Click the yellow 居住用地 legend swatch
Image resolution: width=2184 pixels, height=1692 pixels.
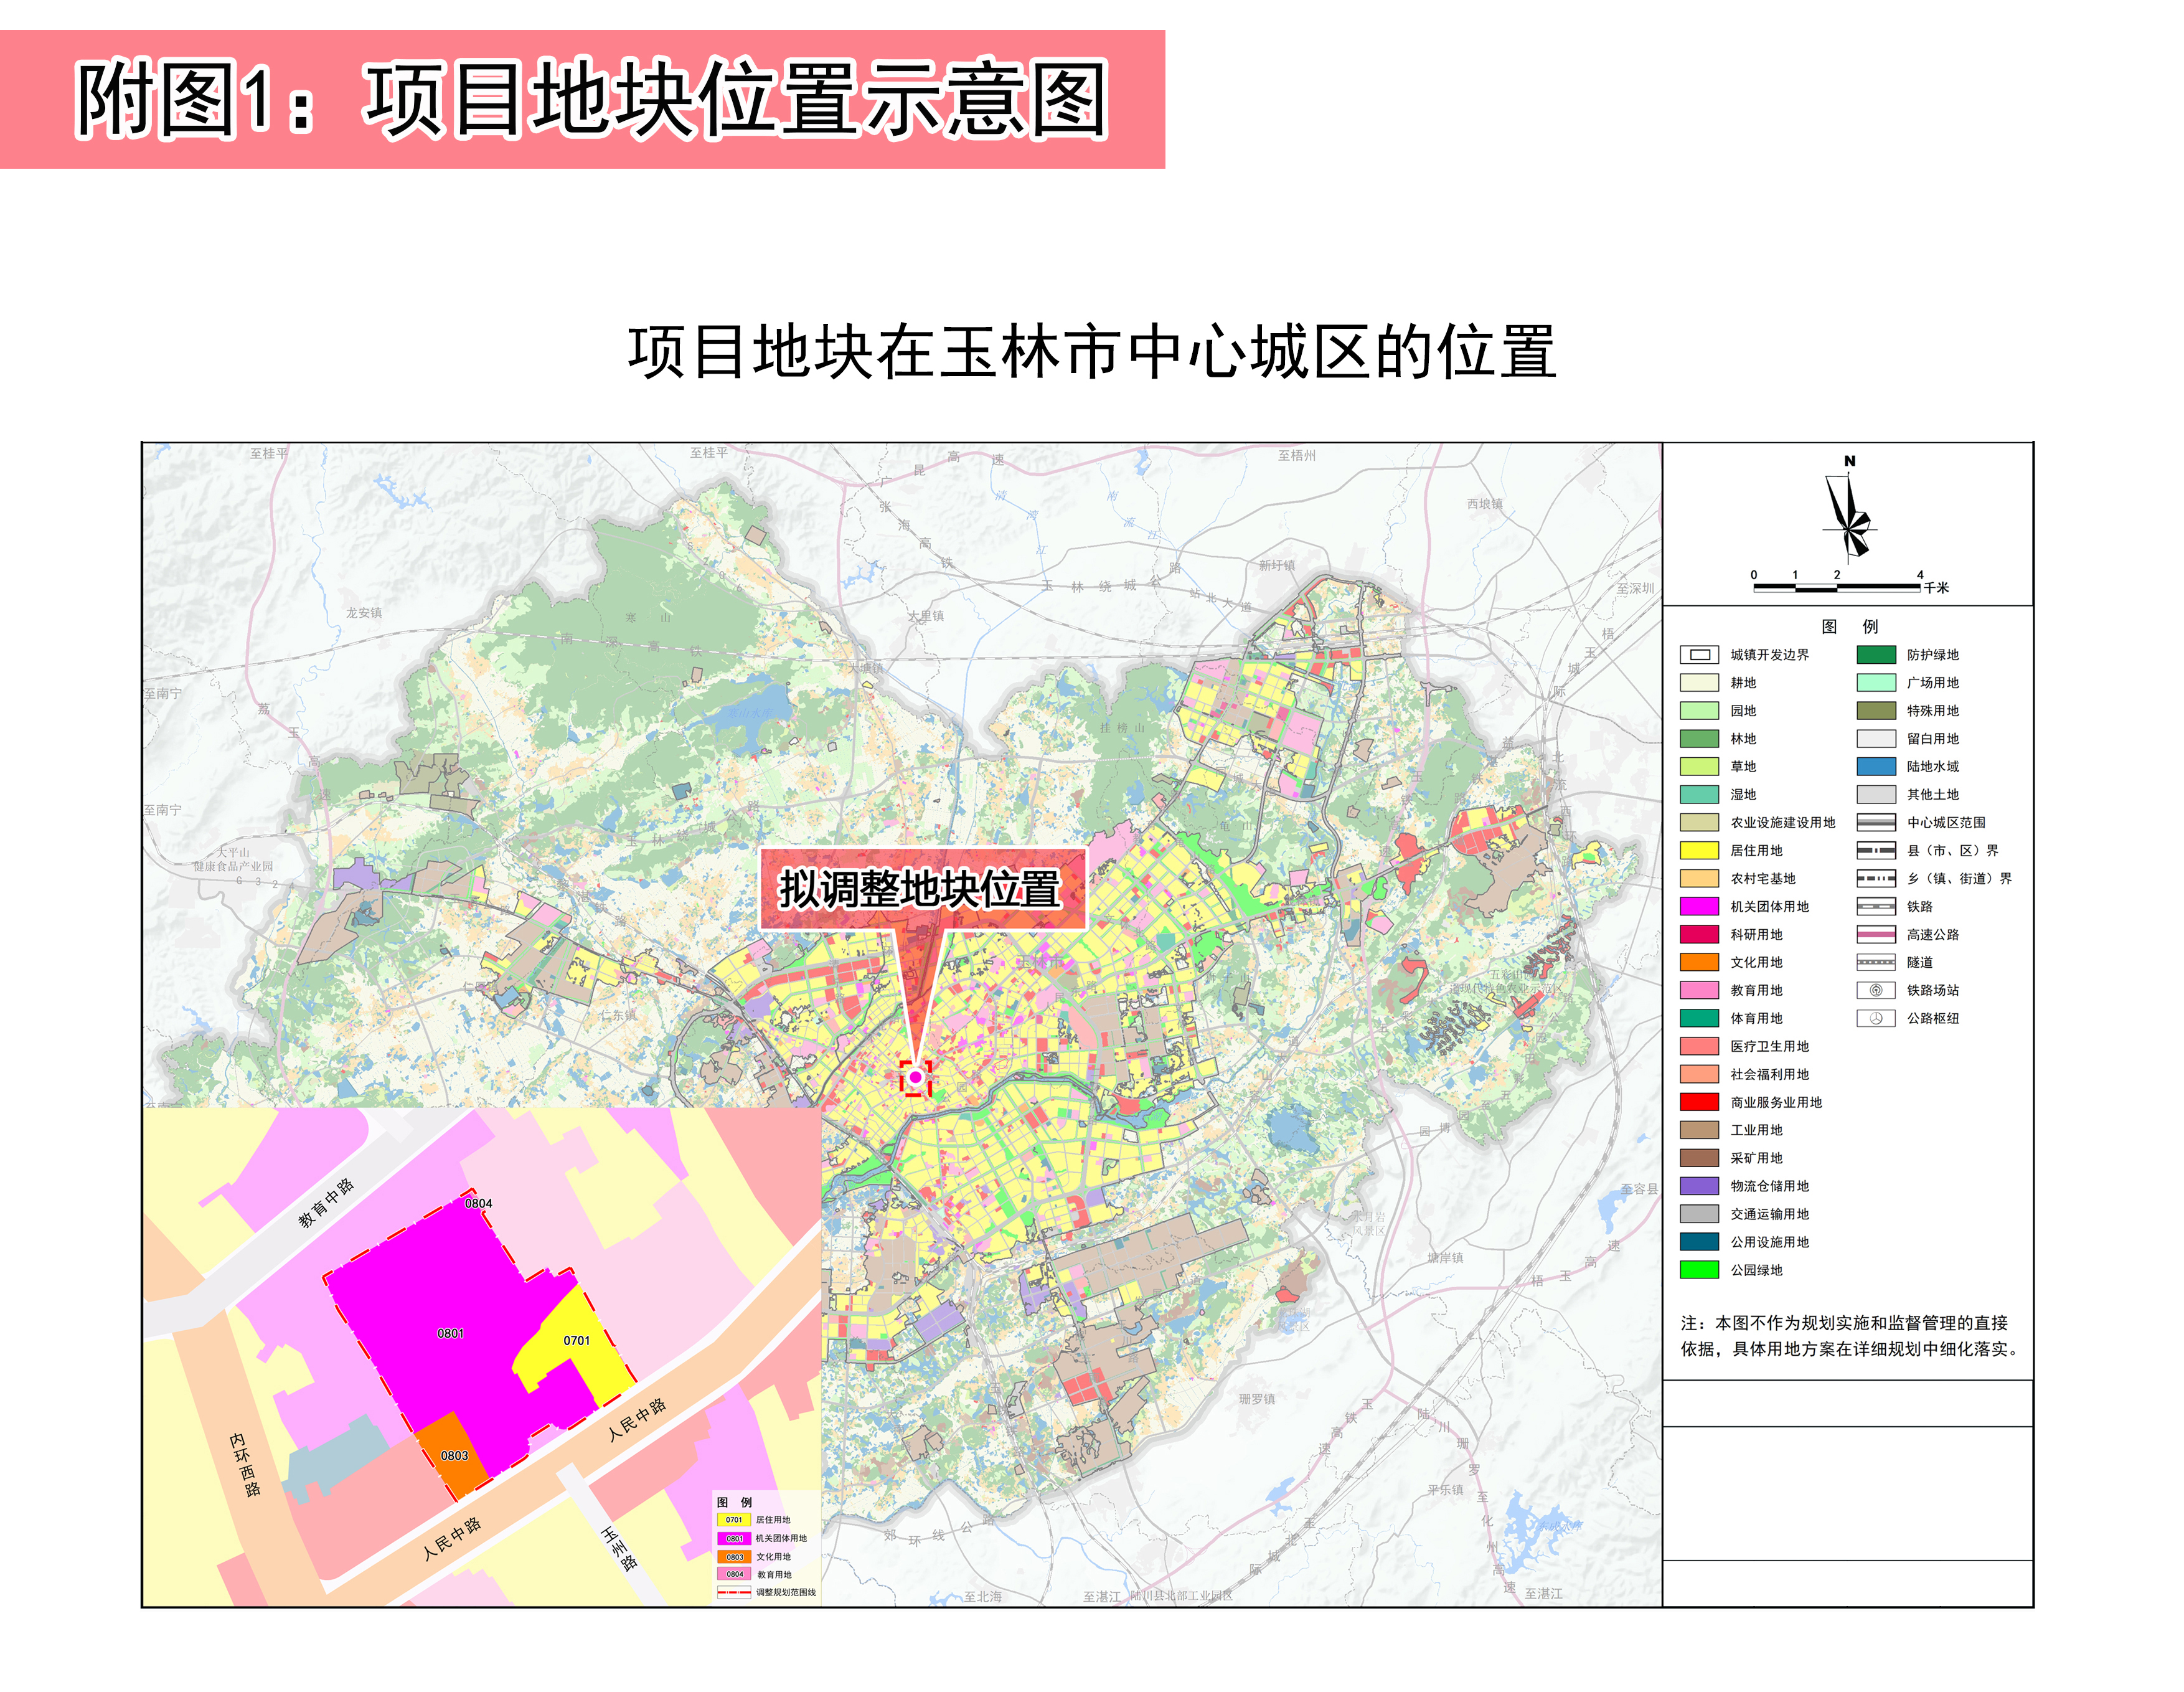tap(1699, 850)
